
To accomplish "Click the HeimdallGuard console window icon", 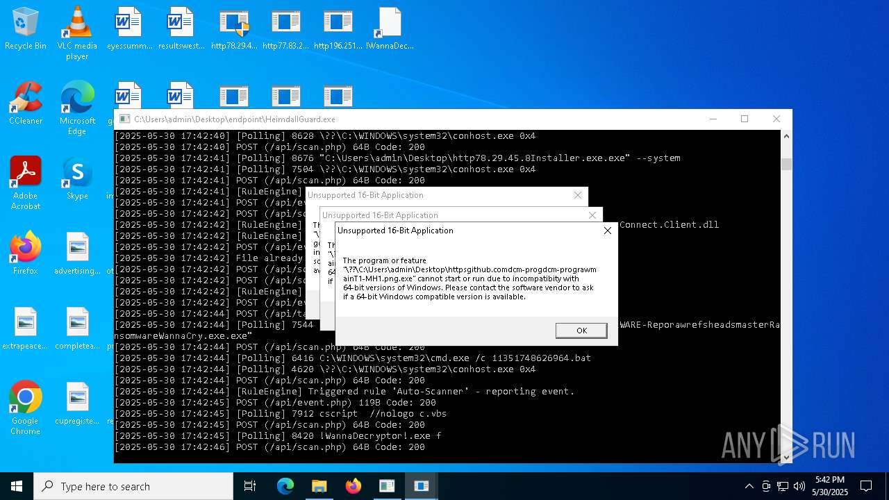I will [x=124, y=119].
